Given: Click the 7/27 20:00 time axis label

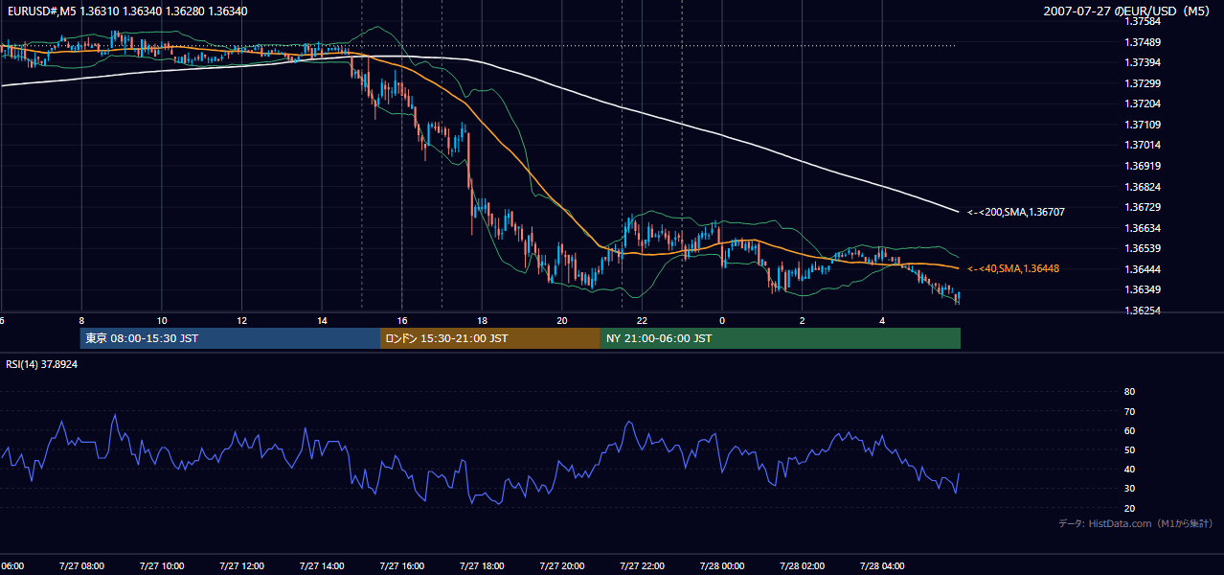Looking at the screenshot, I should 562,565.
